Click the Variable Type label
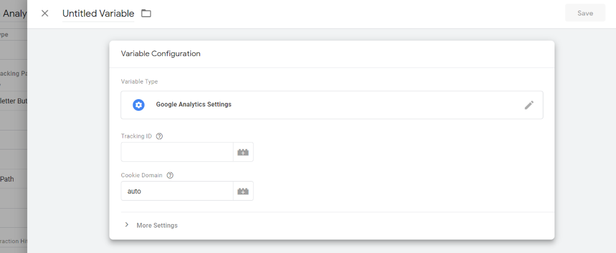Image resolution: width=616 pixels, height=253 pixels. coord(139,82)
